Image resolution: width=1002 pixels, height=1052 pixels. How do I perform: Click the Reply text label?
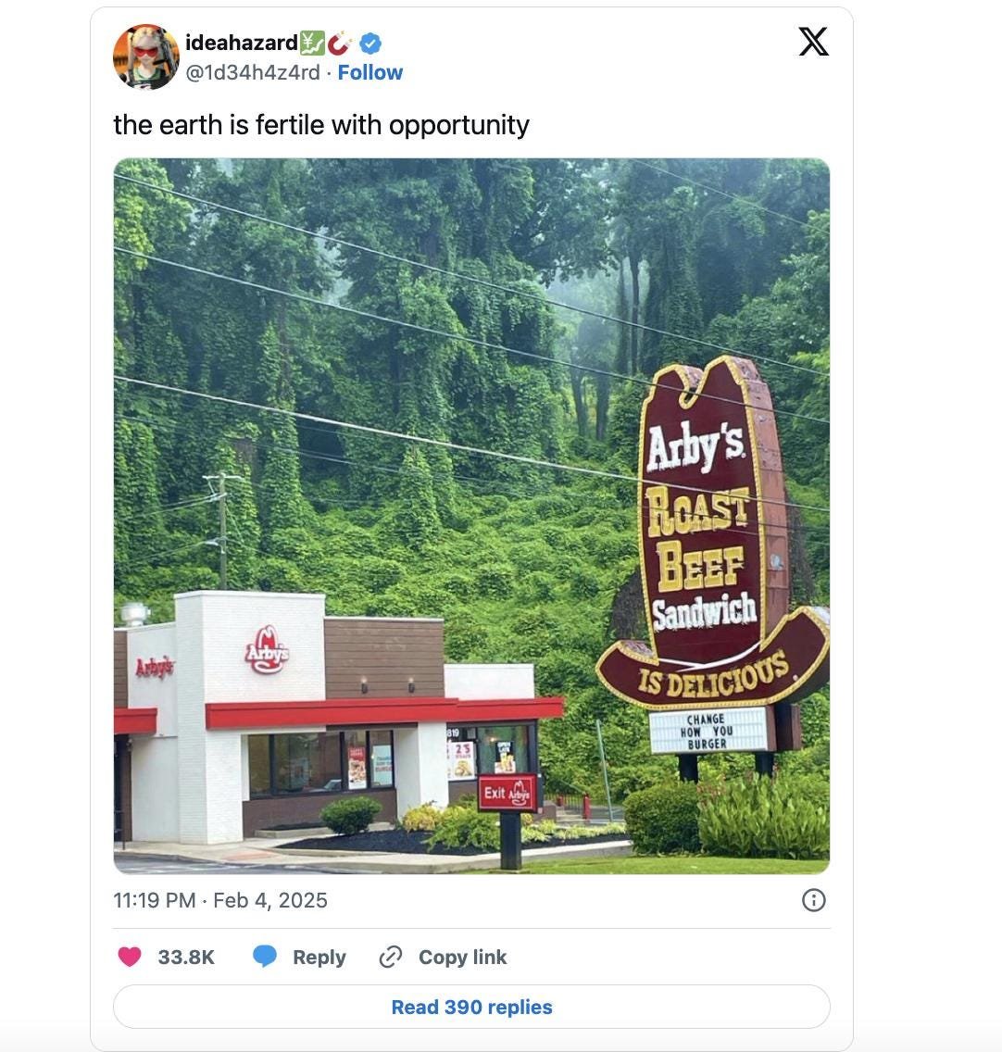tap(319, 958)
